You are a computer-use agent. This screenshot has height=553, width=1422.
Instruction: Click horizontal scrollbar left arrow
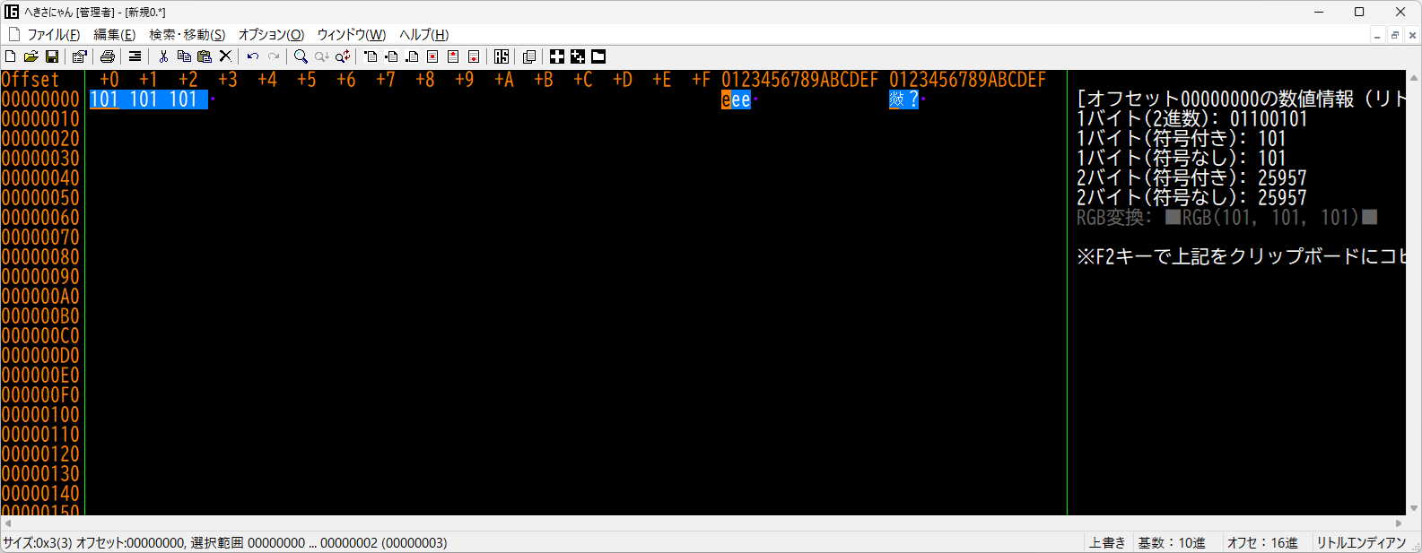coord(8,523)
